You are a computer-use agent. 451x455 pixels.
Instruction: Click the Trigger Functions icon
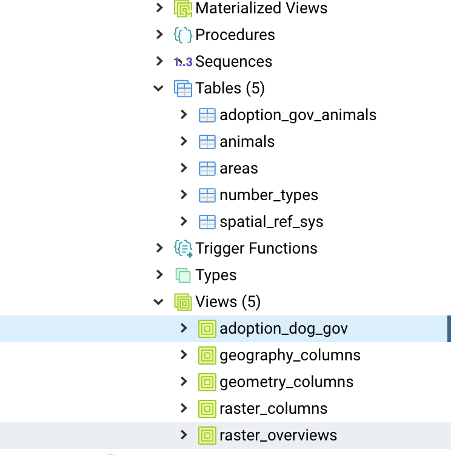tap(183, 249)
